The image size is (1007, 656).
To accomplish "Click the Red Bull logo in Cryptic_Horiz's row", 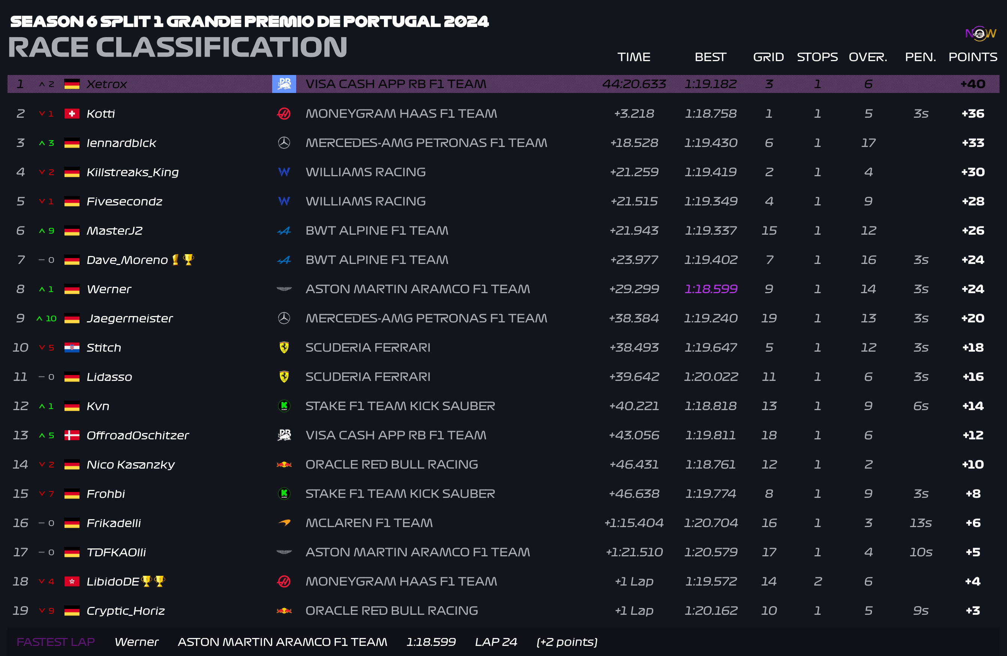I will [284, 610].
